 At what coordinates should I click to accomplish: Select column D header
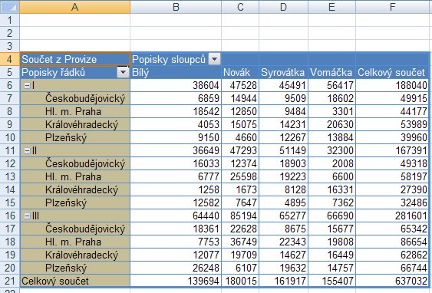pyautogui.click(x=283, y=7)
